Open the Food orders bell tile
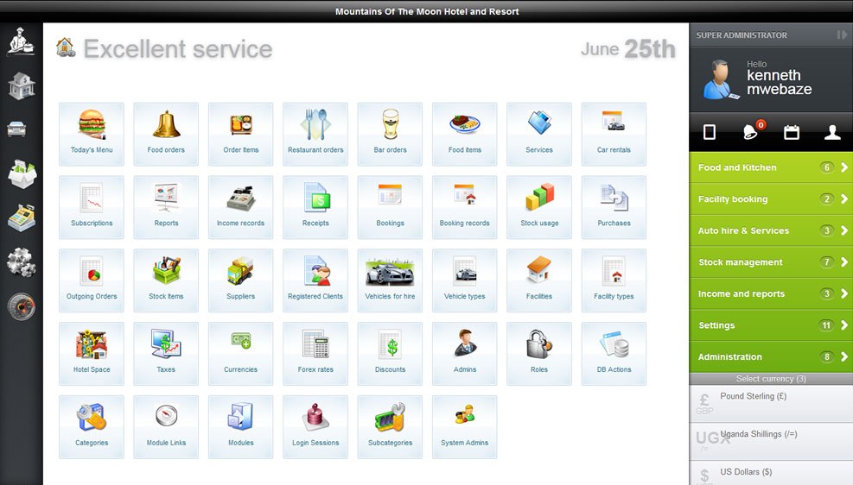 166,134
